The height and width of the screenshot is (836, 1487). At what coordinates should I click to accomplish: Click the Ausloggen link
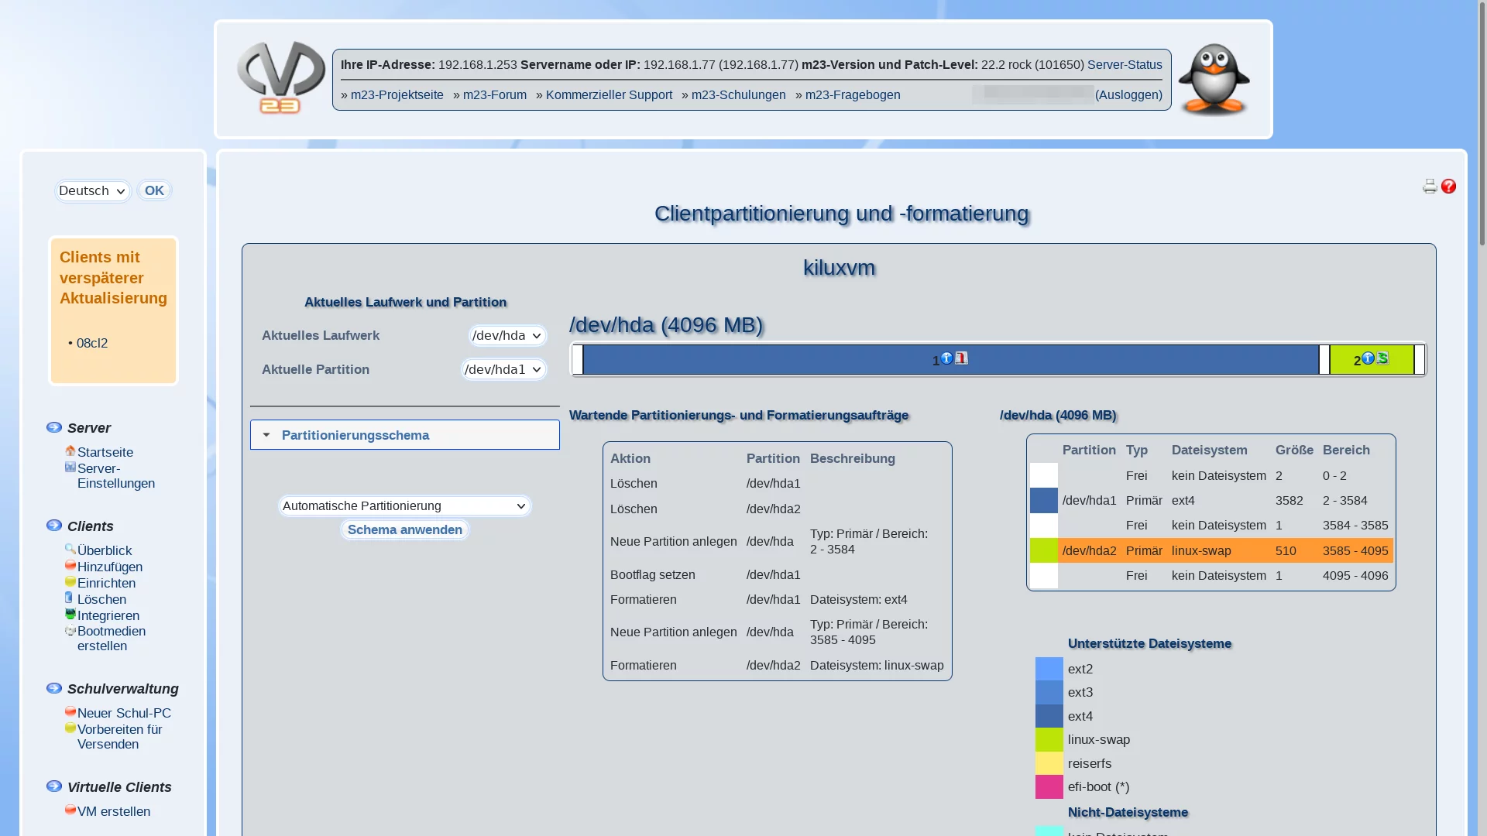pyautogui.click(x=1128, y=95)
